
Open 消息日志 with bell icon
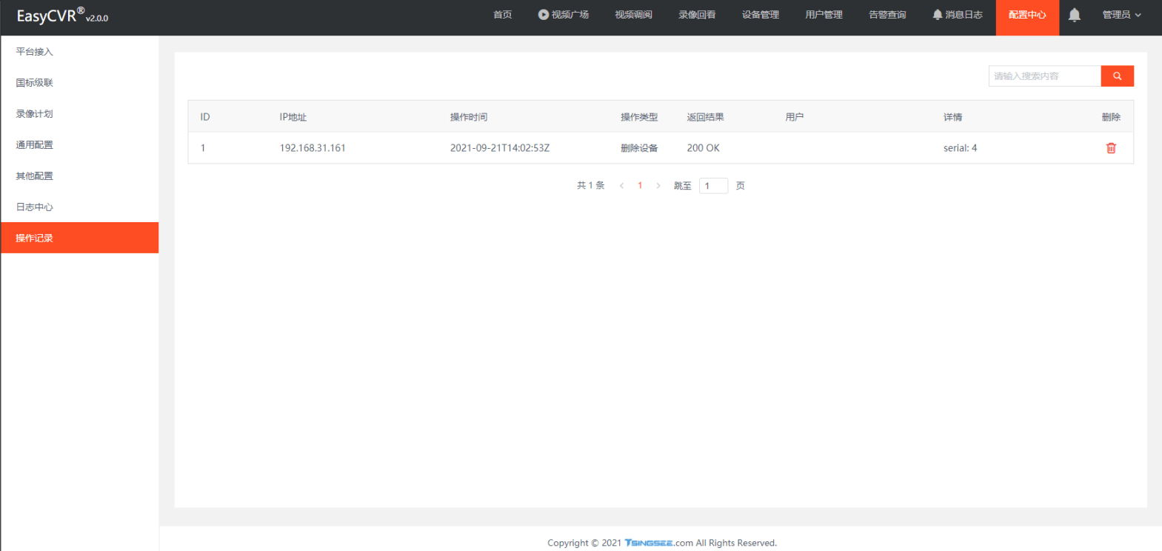tap(957, 15)
